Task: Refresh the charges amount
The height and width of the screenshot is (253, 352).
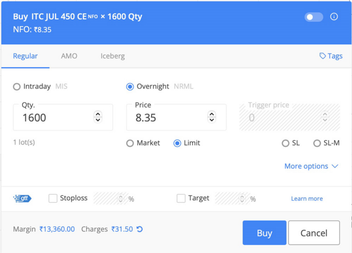Action: tap(140, 229)
